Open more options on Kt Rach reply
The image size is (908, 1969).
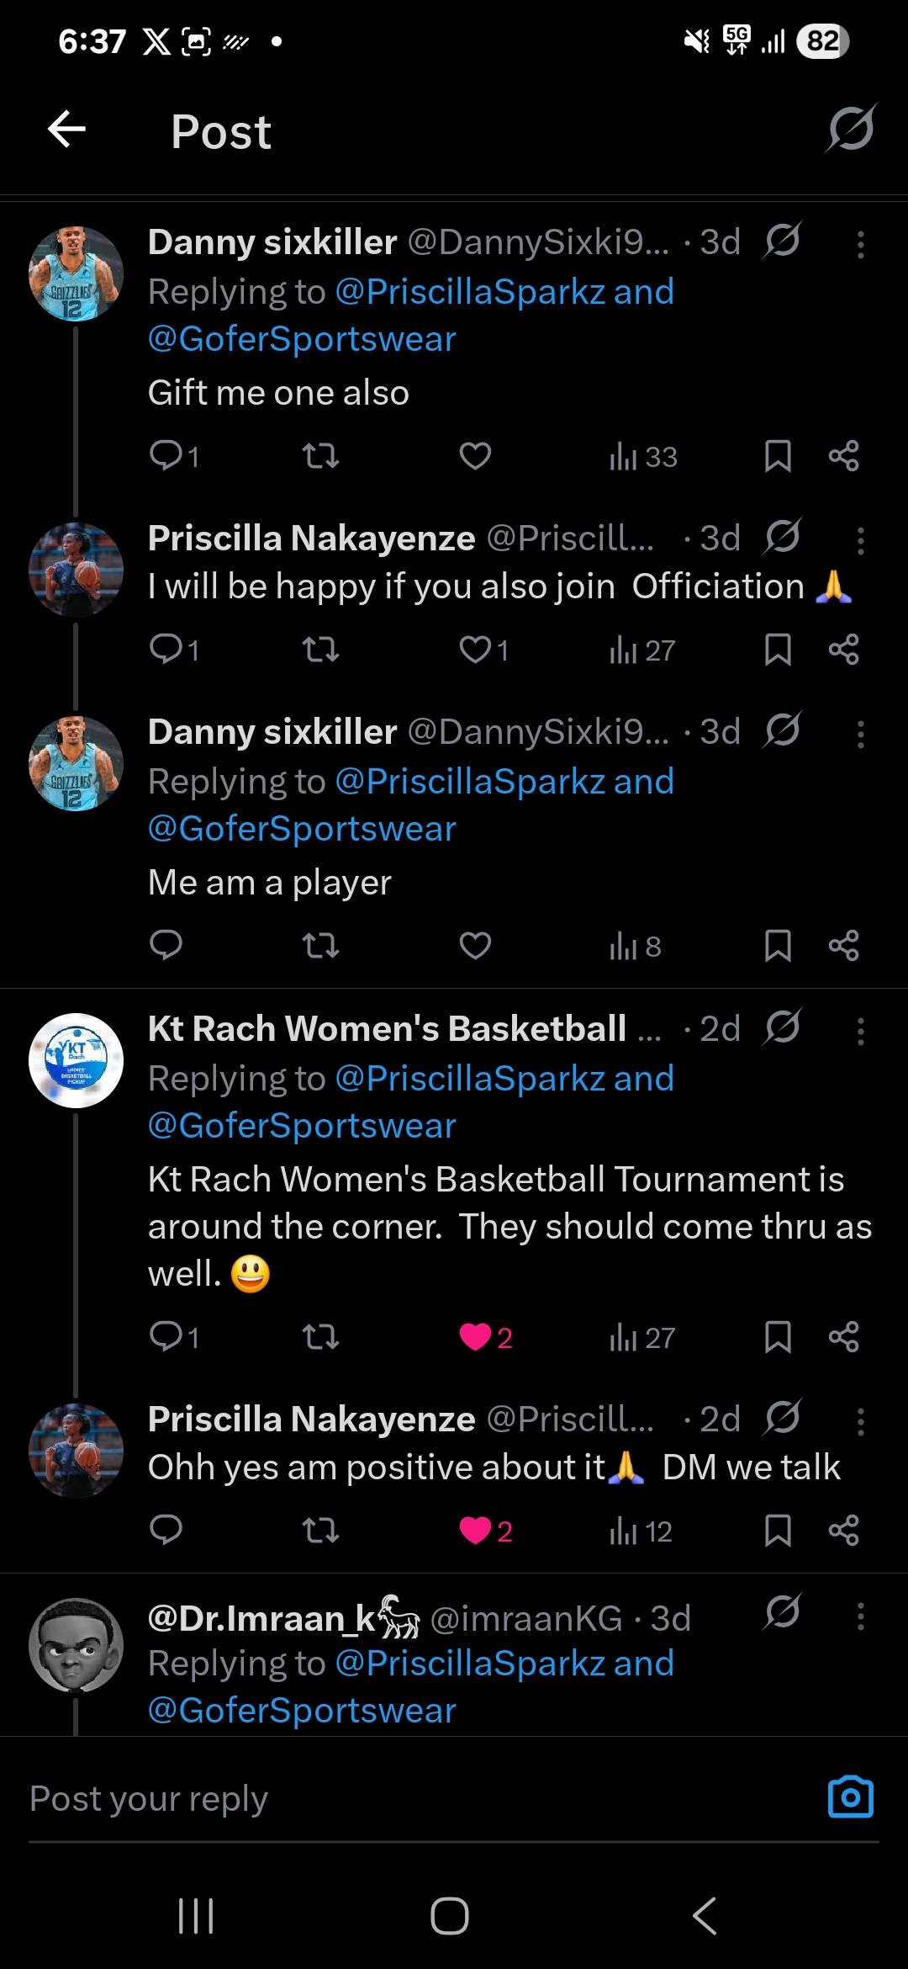click(860, 1031)
